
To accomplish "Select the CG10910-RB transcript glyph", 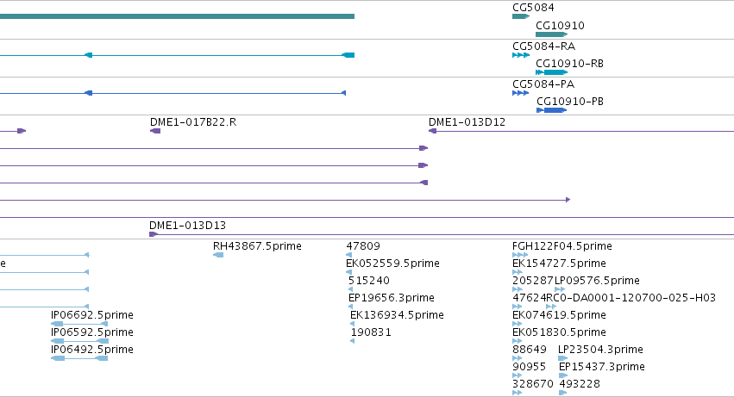I will (551, 72).
